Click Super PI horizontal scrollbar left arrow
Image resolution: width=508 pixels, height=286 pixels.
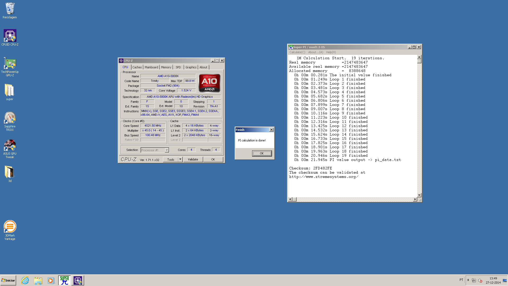tap(290, 199)
